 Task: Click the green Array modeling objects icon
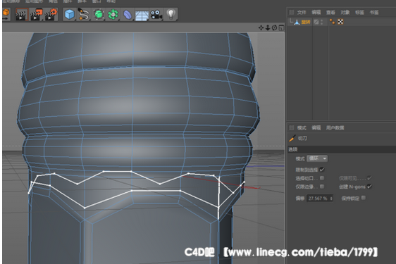[113, 14]
